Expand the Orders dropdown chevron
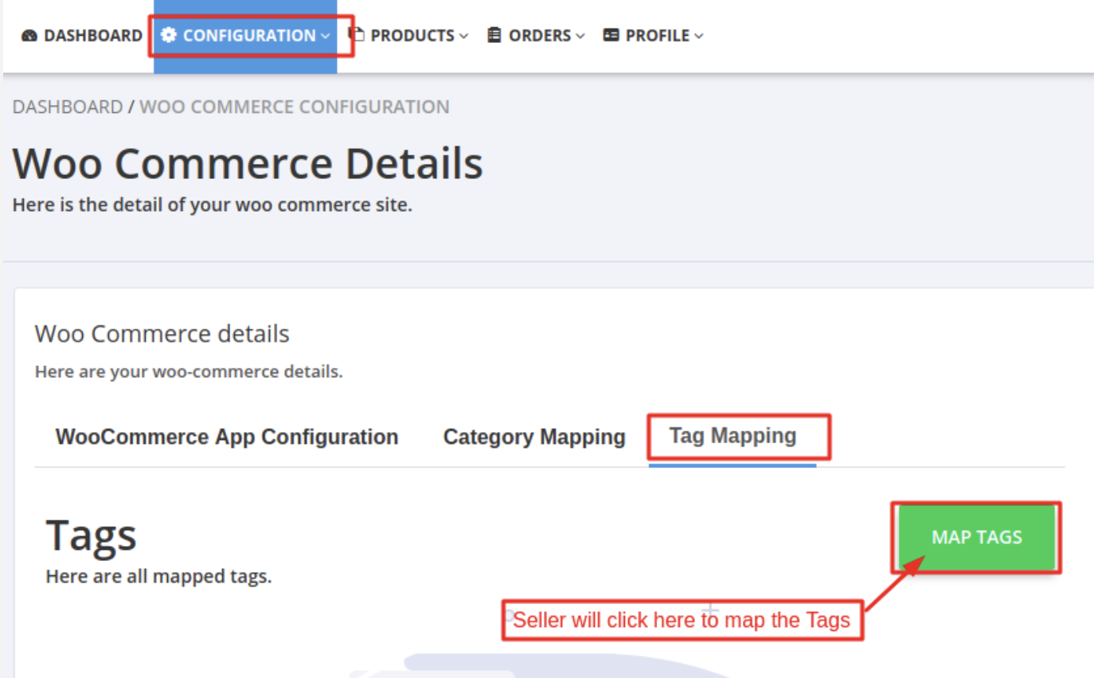This screenshot has height=678, width=1094. coord(580,37)
